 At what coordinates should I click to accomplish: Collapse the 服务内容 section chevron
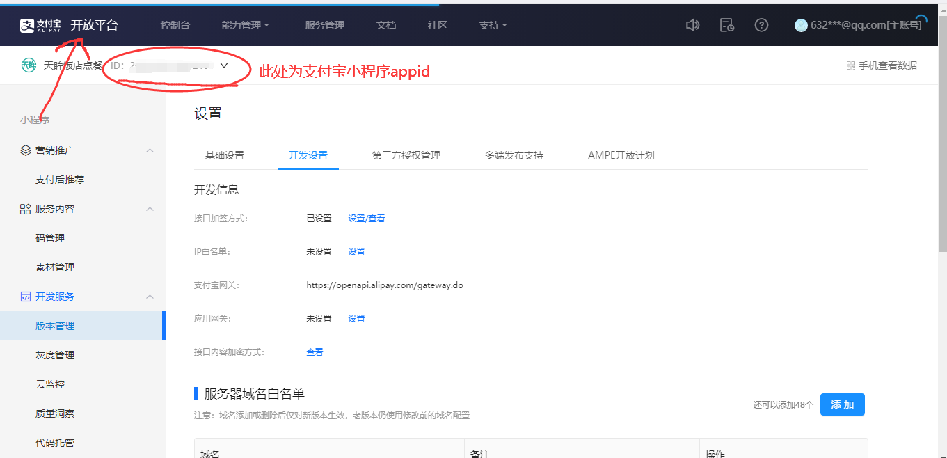coord(150,209)
